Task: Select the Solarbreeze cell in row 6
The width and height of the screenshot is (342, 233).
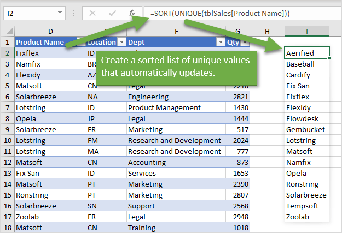Action: point(49,97)
